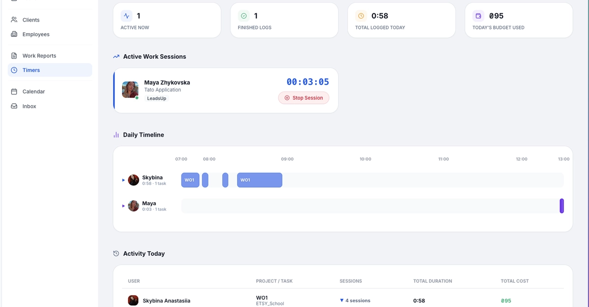
Task: Click Maya Zhykovska's session avatar
Action: pyautogui.click(x=130, y=90)
